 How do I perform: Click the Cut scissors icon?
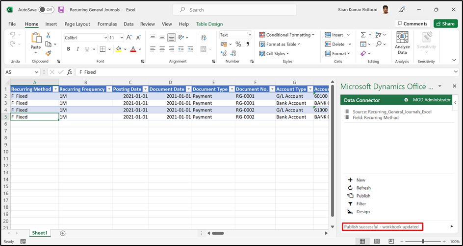click(x=48, y=35)
